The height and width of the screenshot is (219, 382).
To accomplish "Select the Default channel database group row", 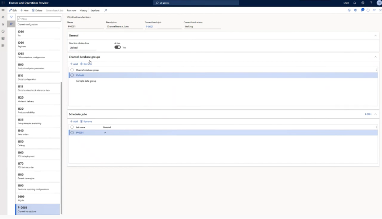I will pyautogui.click(x=80, y=75).
